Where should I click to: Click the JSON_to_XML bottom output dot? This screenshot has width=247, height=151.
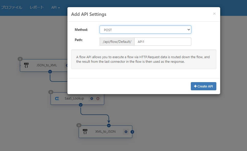coord(50,72)
